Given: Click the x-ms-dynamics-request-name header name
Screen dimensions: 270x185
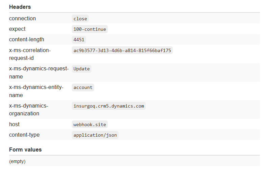Looking at the screenshot, I should (39, 72).
